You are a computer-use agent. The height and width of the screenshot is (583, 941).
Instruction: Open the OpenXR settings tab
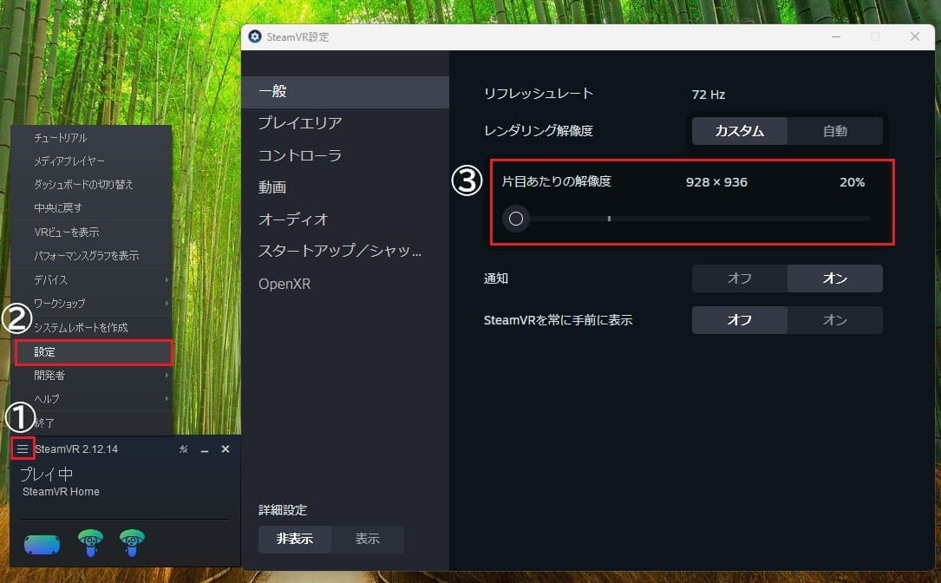[x=345, y=284]
